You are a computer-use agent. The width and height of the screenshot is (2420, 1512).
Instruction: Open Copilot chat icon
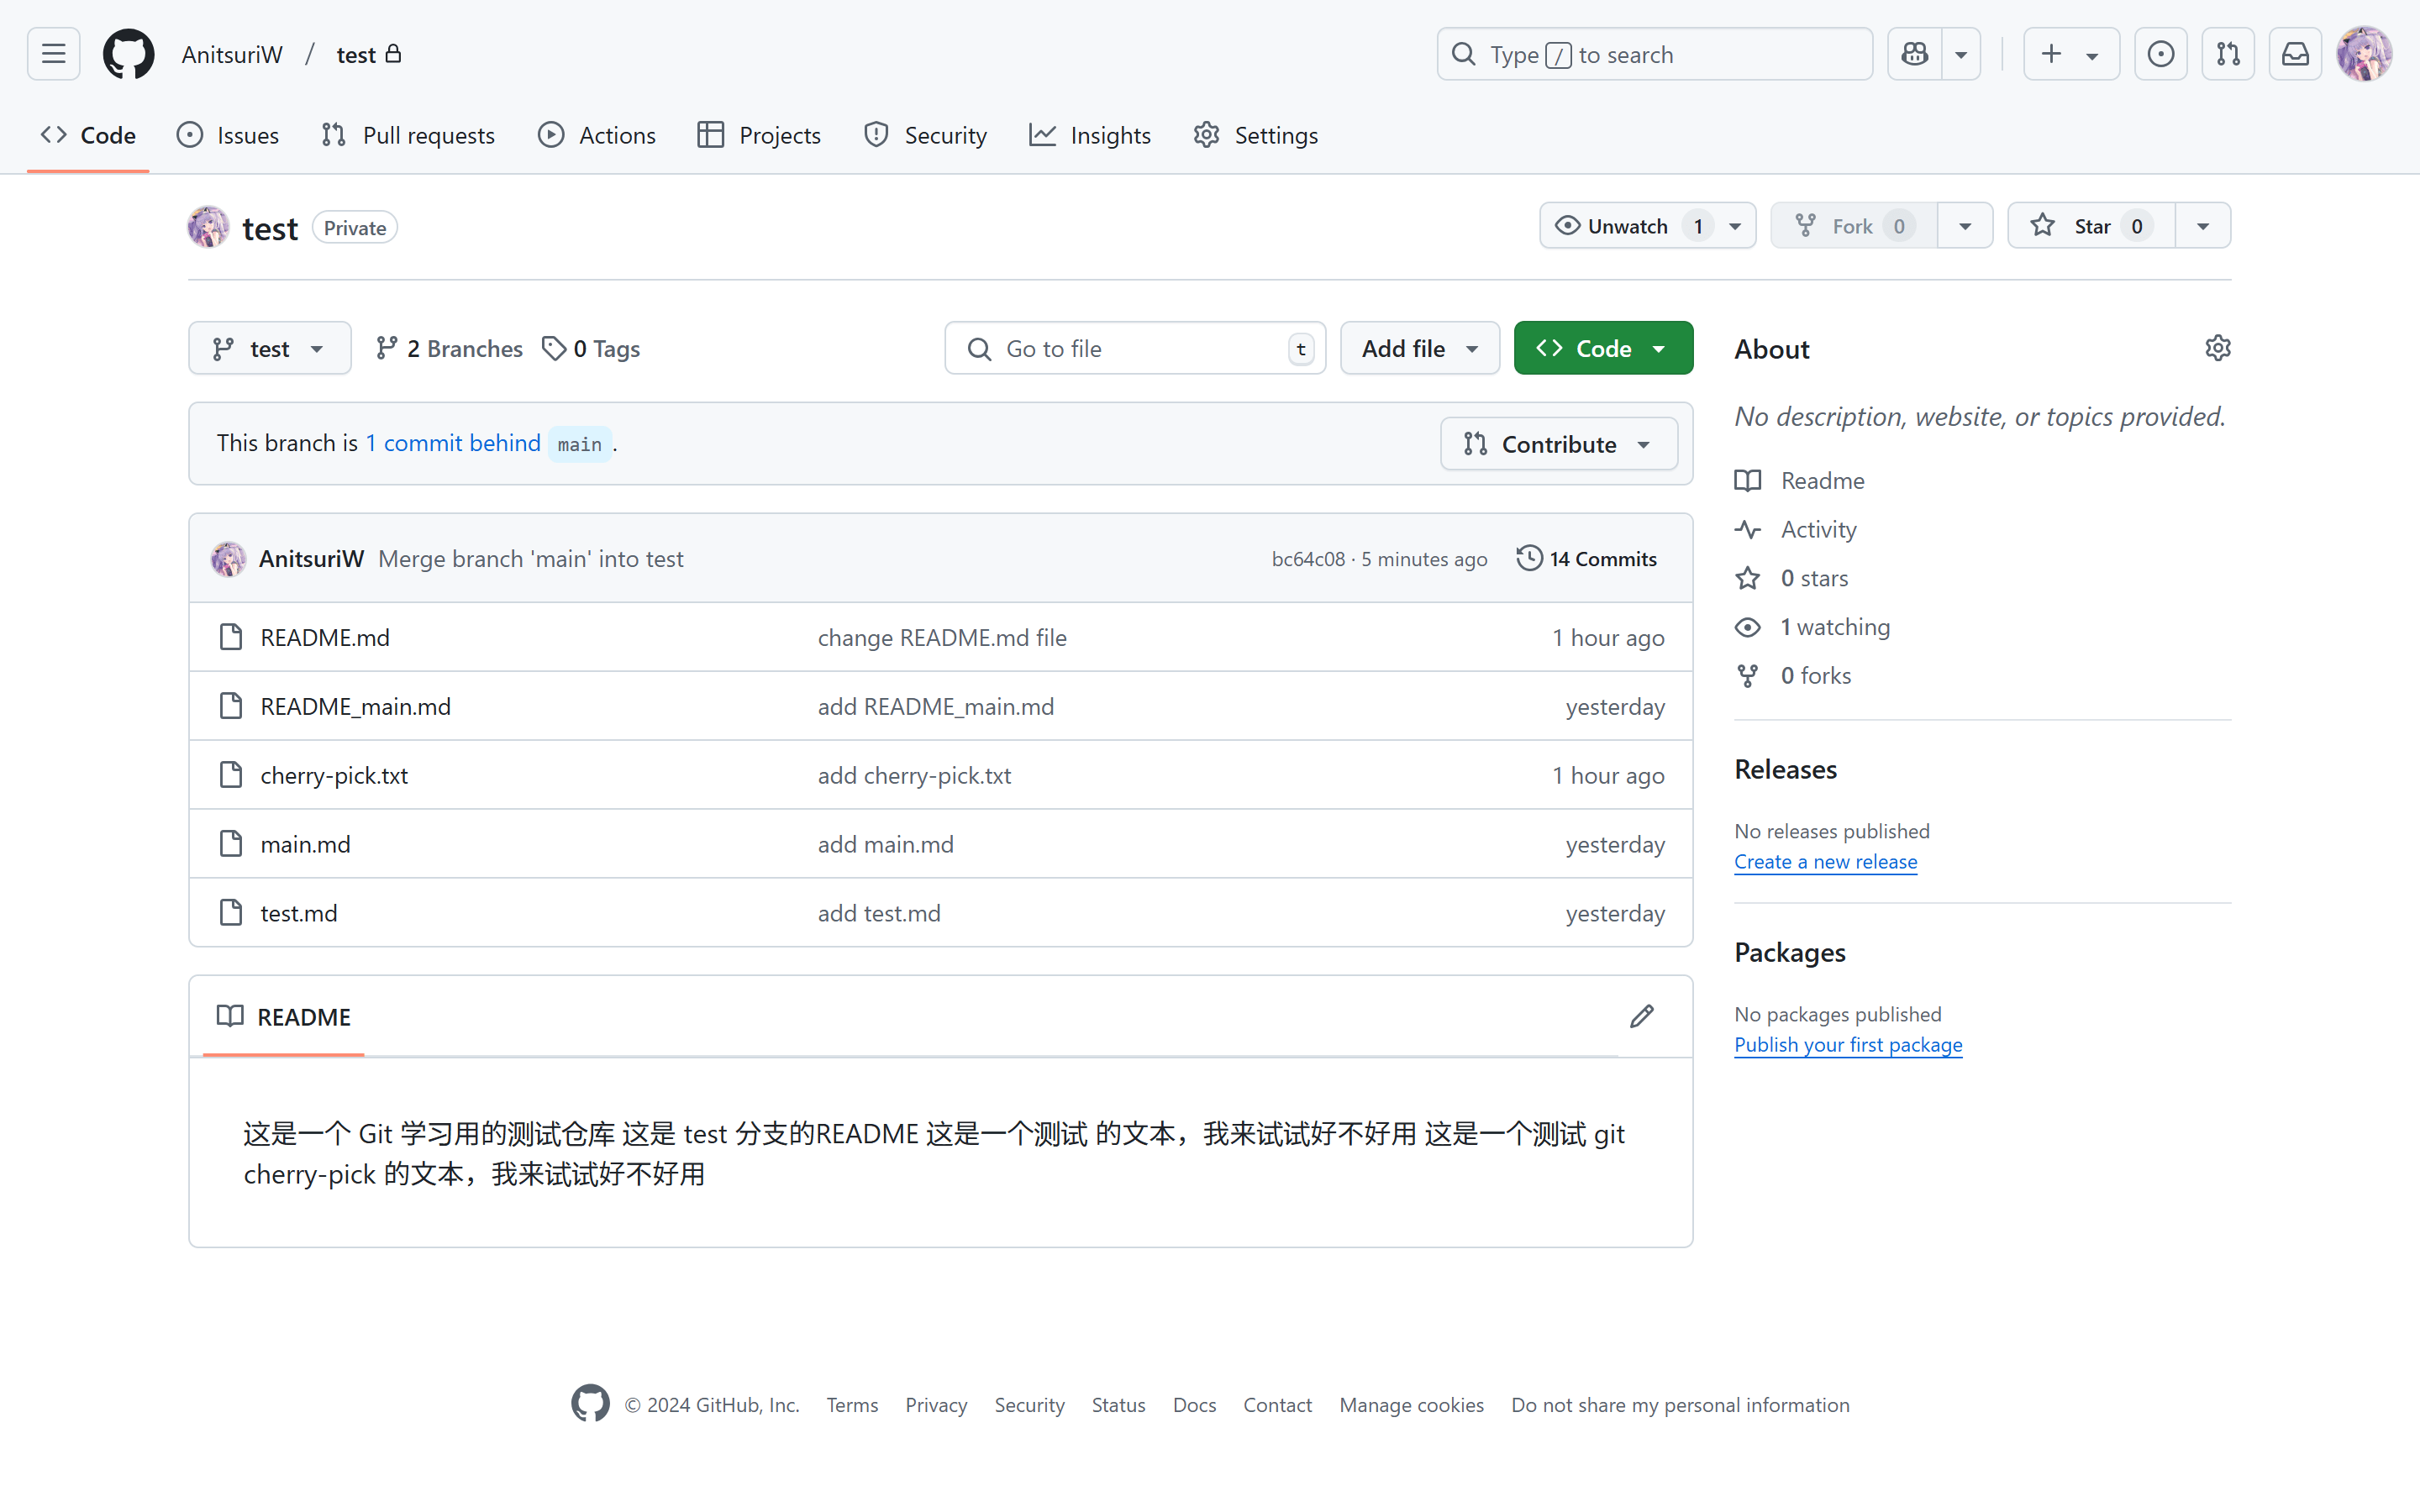click(x=1914, y=54)
